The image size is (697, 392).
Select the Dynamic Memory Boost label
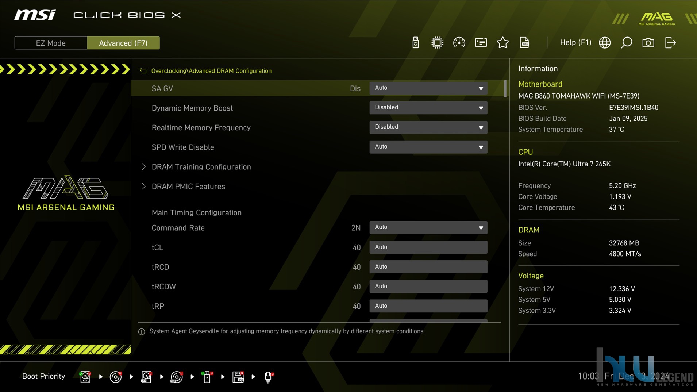click(x=192, y=108)
